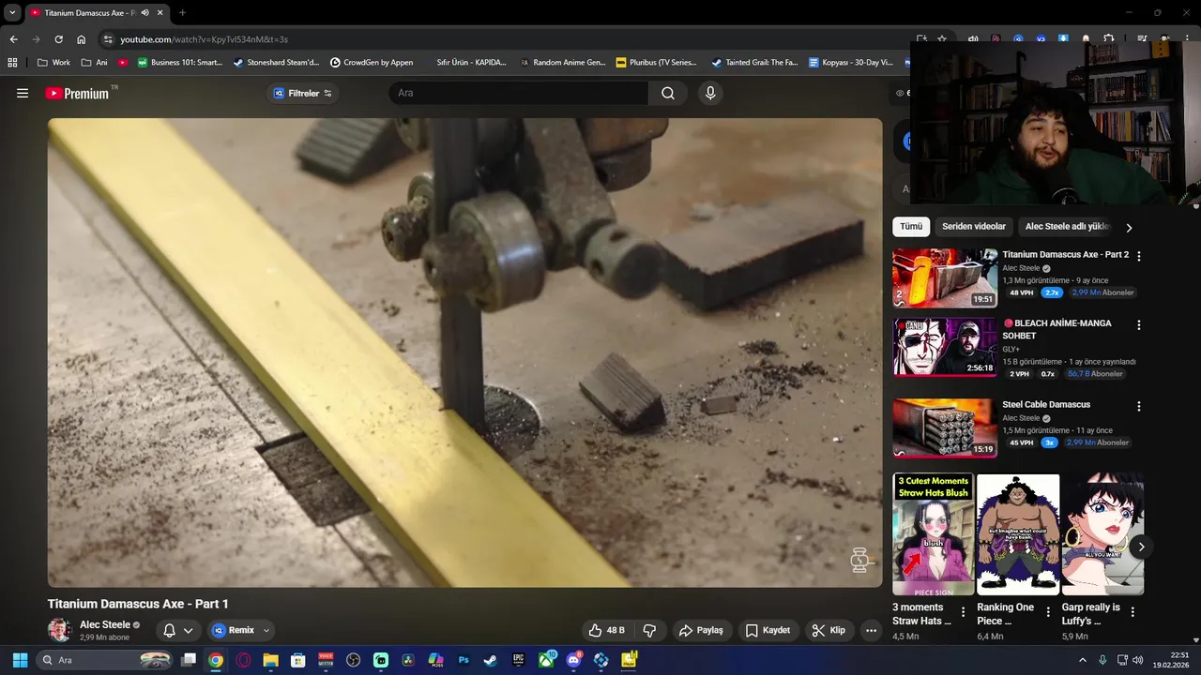Open Titanium Damascus Axe - Part 2 title
1201x675 pixels.
pyautogui.click(x=1065, y=254)
